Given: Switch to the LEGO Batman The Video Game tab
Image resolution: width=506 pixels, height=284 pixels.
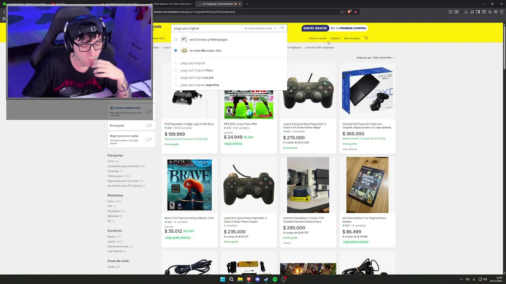Looking at the screenshot, I should (171, 4).
